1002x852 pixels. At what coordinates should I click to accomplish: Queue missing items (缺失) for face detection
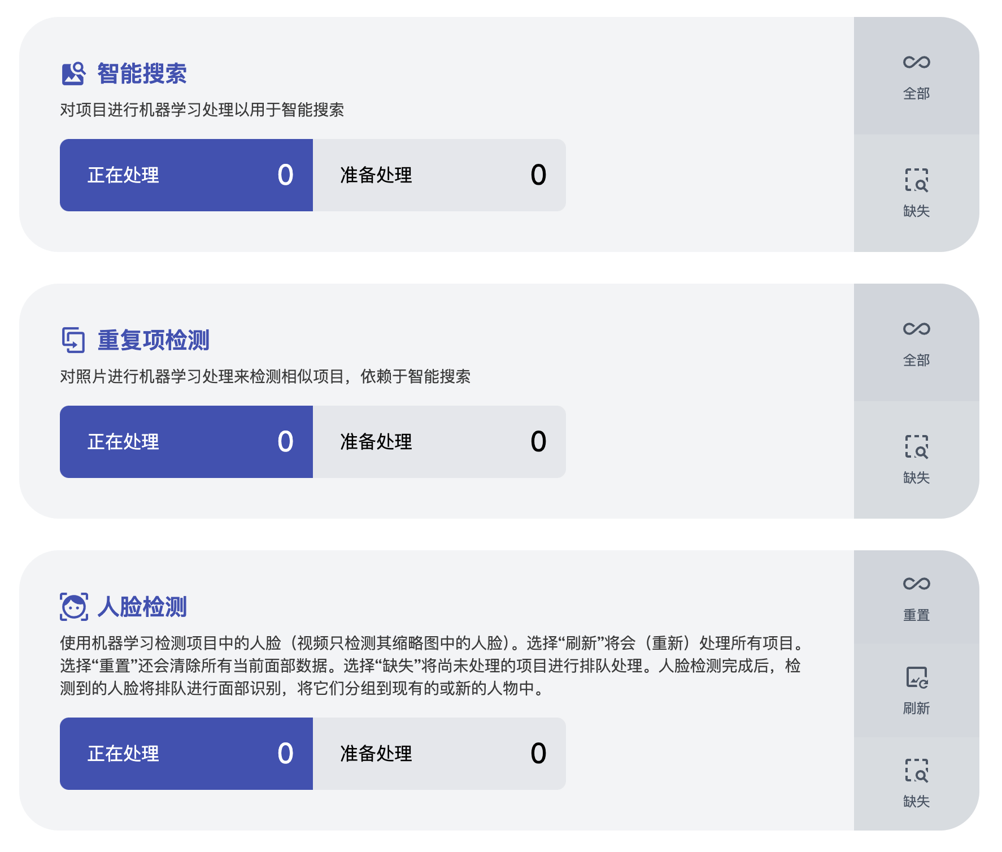pyautogui.click(x=916, y=784)
